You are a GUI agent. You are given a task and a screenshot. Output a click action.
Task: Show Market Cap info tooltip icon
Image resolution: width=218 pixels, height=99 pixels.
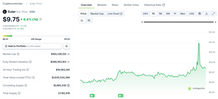18,54
